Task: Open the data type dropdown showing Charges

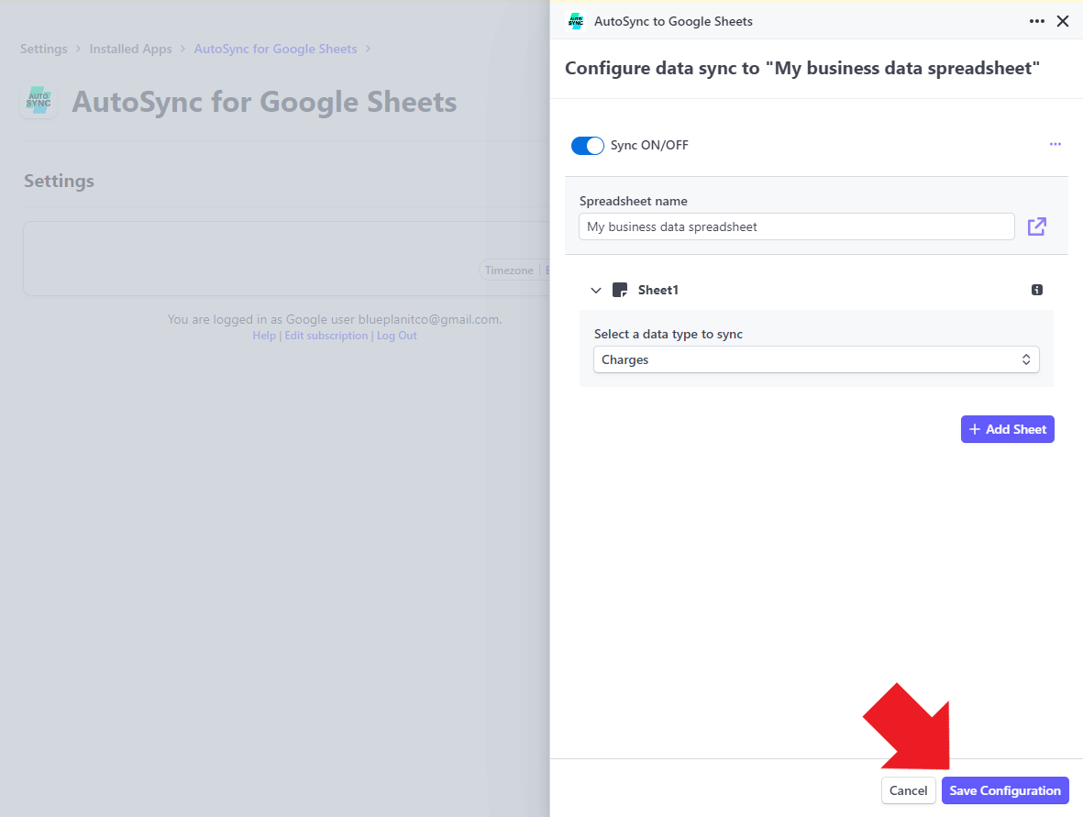Action: coord(816,359)
